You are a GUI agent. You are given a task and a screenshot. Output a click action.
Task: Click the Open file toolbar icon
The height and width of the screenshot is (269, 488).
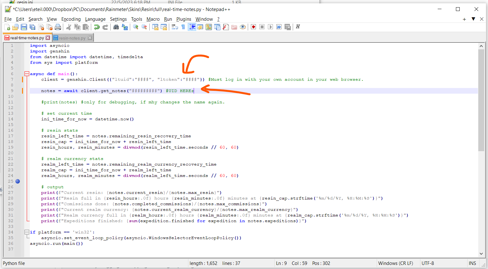coord(15,27)
